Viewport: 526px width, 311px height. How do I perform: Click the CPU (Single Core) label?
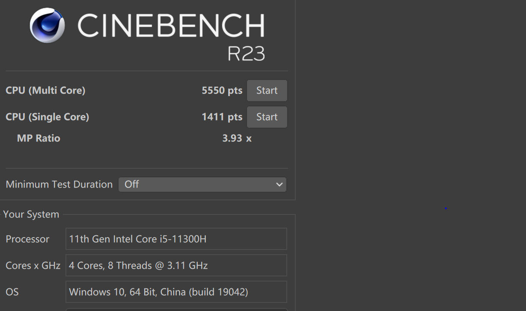pyautogui.click(x=47, y=117)
